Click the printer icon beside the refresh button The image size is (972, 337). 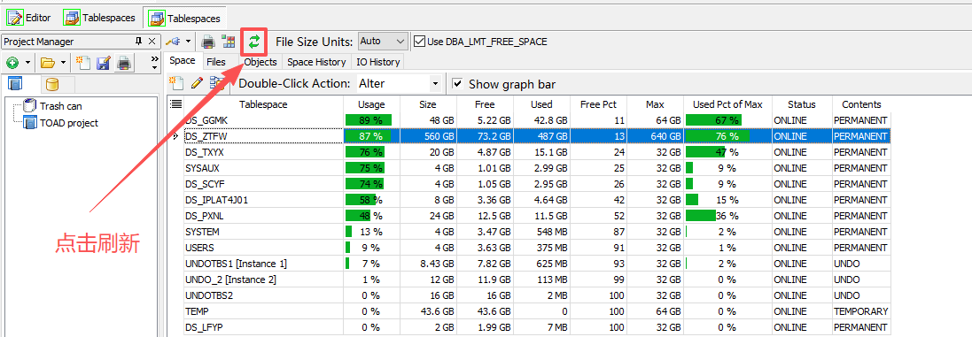pos(209,42)
